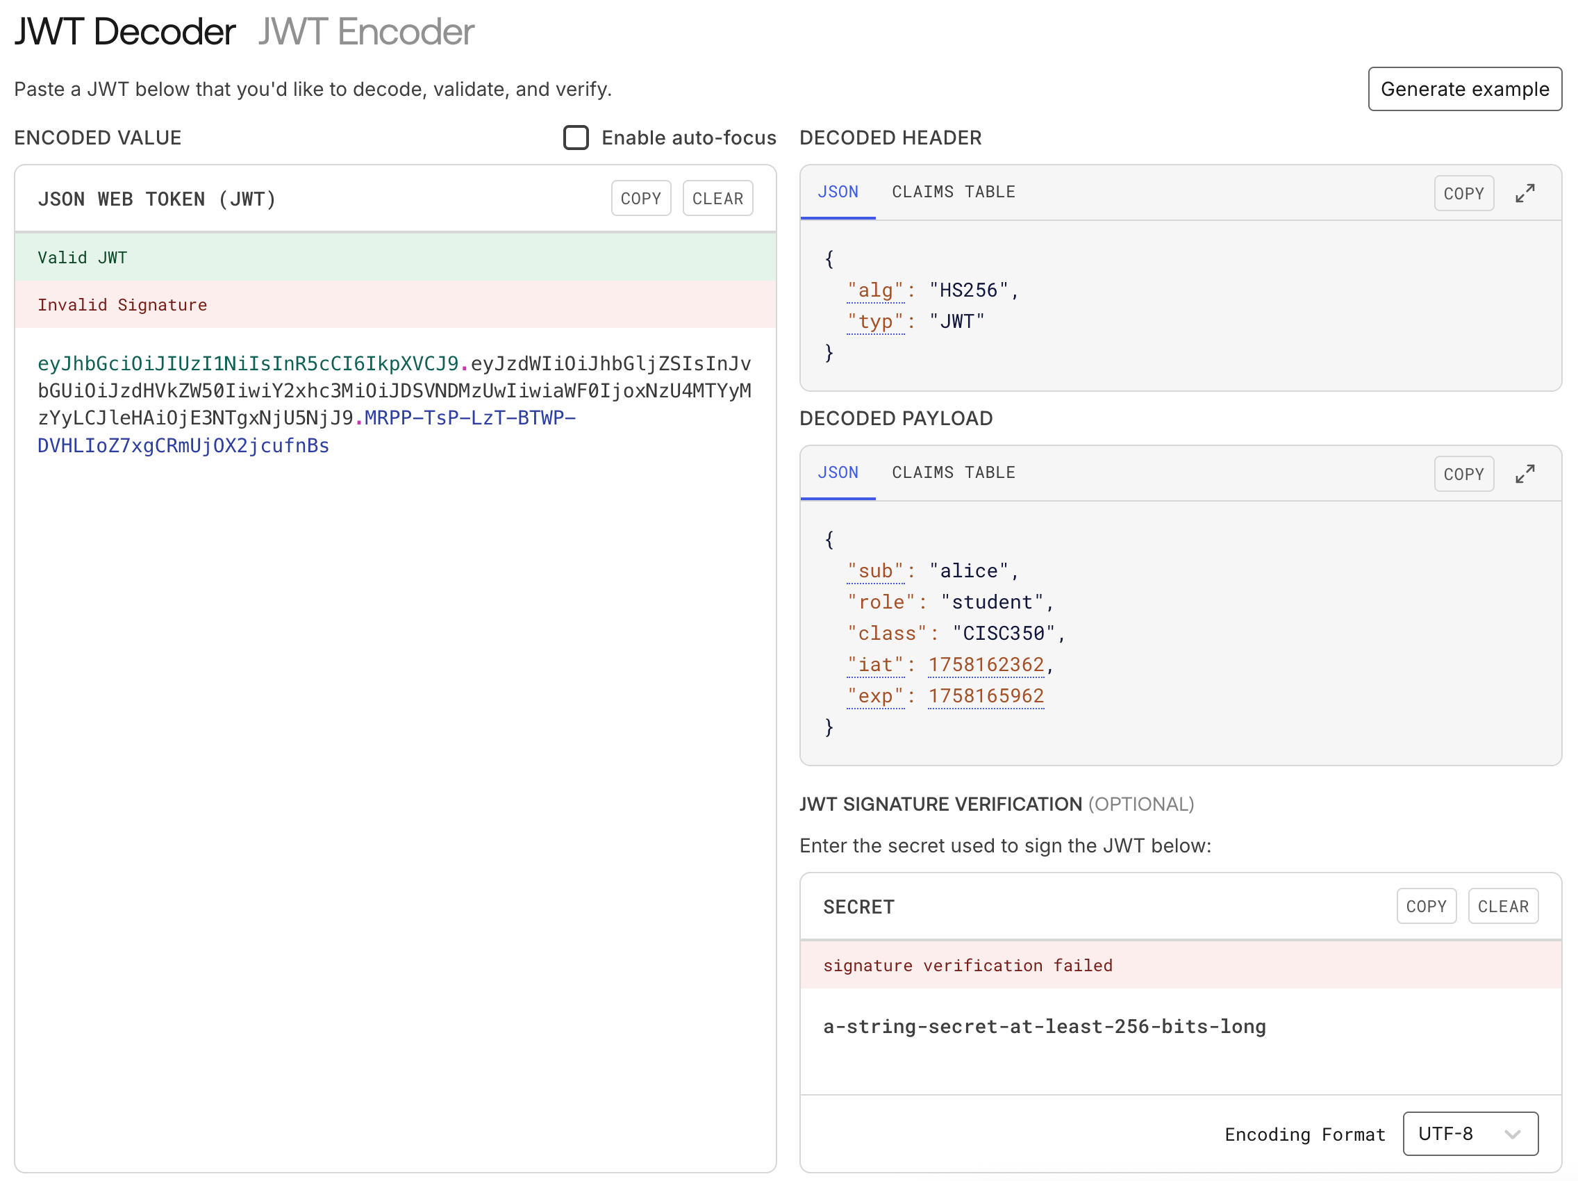Open the CLAIMS TABLE view for the header

[953, 191]
